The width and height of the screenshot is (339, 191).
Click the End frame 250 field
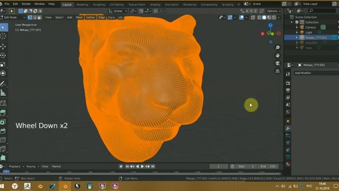269,167
